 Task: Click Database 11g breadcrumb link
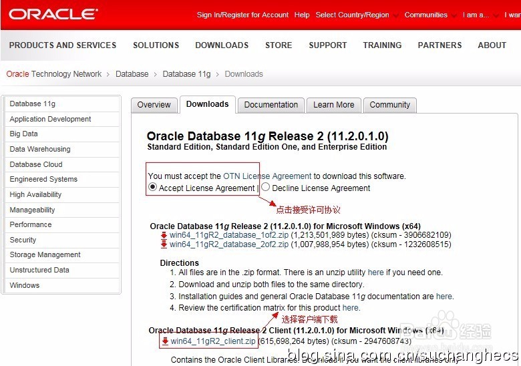point(186,74)
